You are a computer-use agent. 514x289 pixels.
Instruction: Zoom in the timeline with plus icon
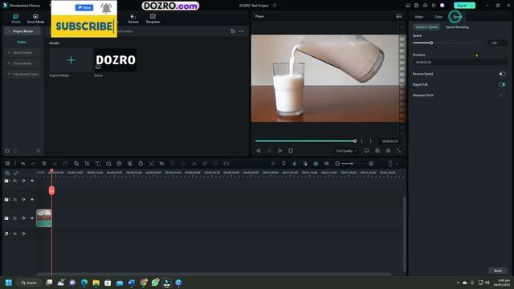point(371,164)
